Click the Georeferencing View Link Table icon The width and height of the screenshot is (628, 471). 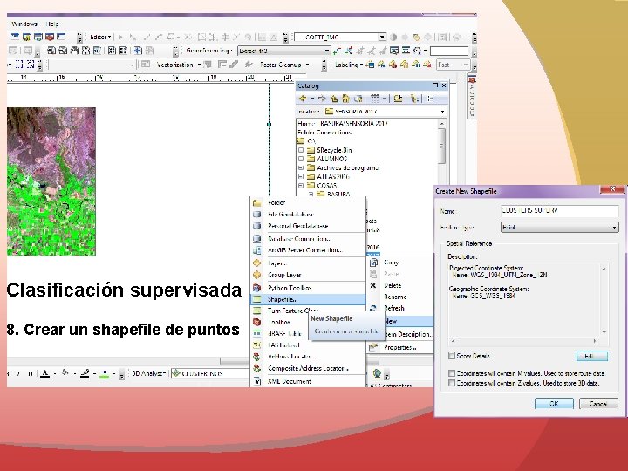(x=394, y=51)
